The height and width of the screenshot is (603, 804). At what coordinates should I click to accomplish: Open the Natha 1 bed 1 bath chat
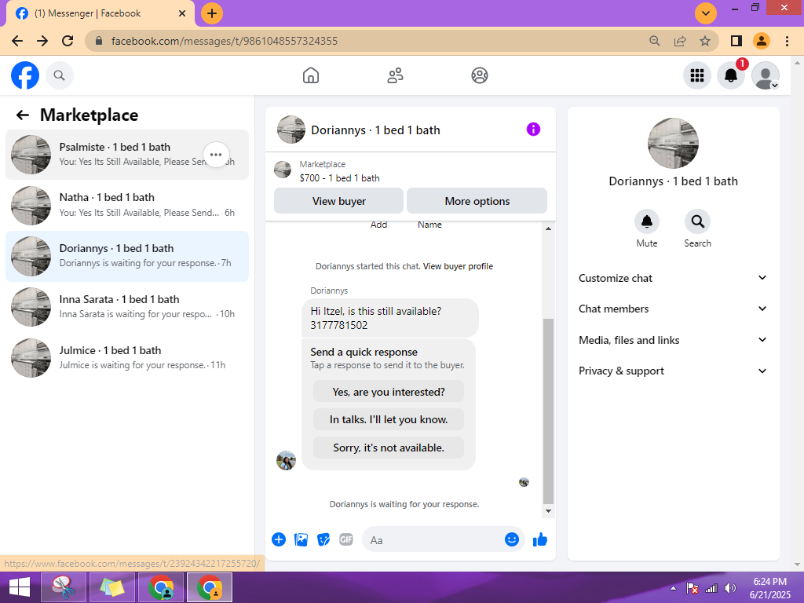pos(127,205)
